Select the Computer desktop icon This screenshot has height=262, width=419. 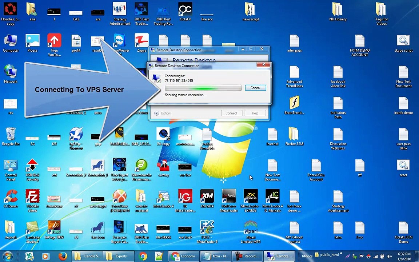click(11, 43)
